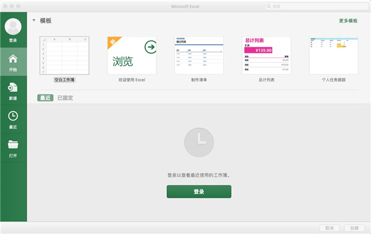The width and height of the screenshot is (371, 234).
Task: Open the 打开 folder section
Action: coord(13,148)
